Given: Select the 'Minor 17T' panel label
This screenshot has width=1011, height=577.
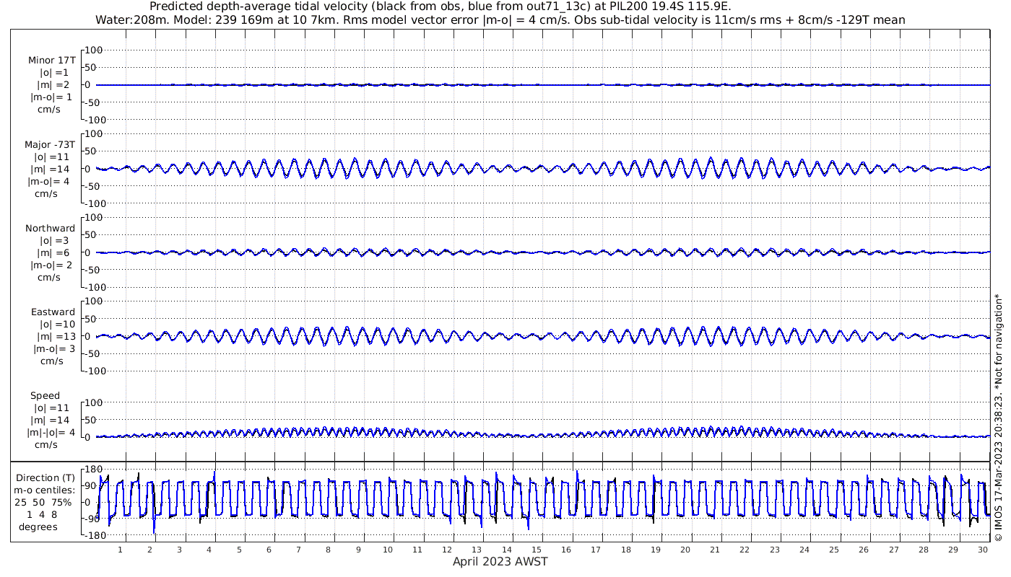Looking at the screenshot, I should [51, 61].
